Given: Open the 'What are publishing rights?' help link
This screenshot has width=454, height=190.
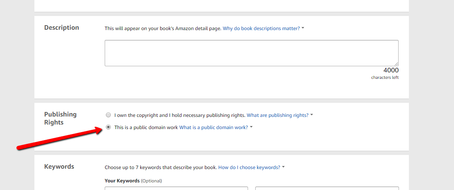Looking at the screenshot, I should point(277,115).
